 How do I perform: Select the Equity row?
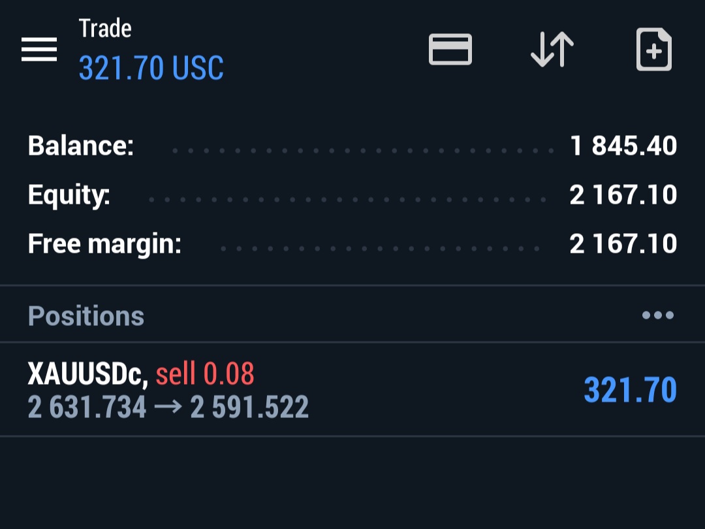[x=352, y=195]
